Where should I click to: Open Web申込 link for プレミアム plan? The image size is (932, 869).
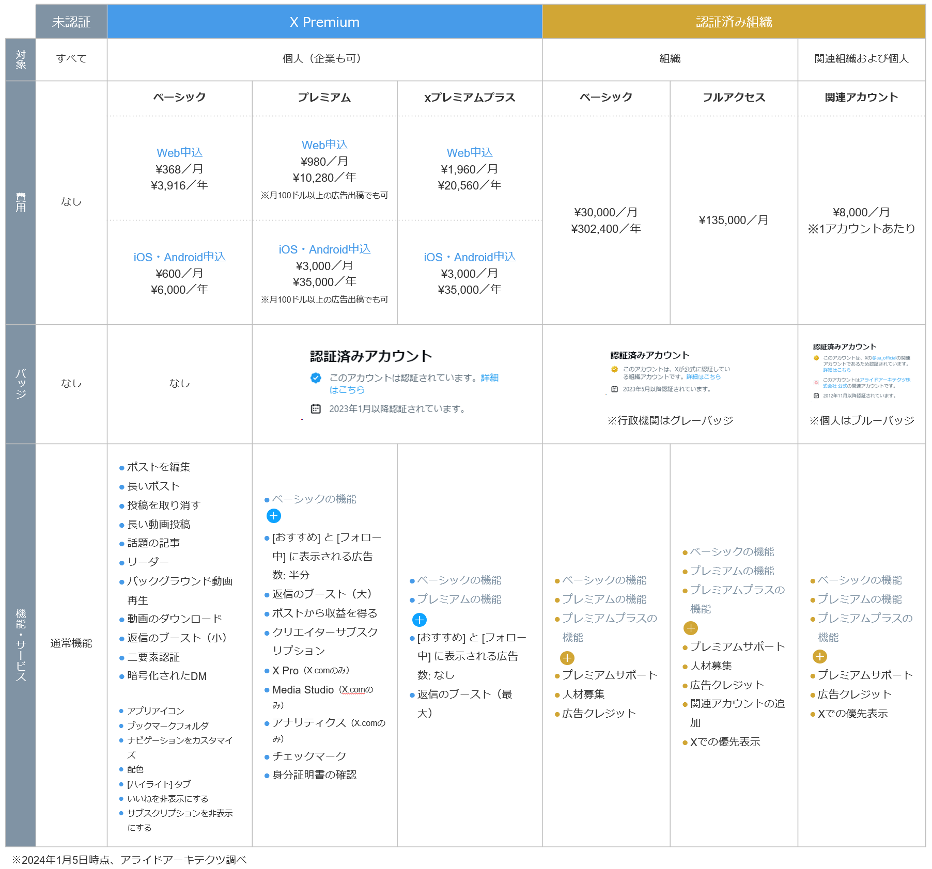click(324, 145)
